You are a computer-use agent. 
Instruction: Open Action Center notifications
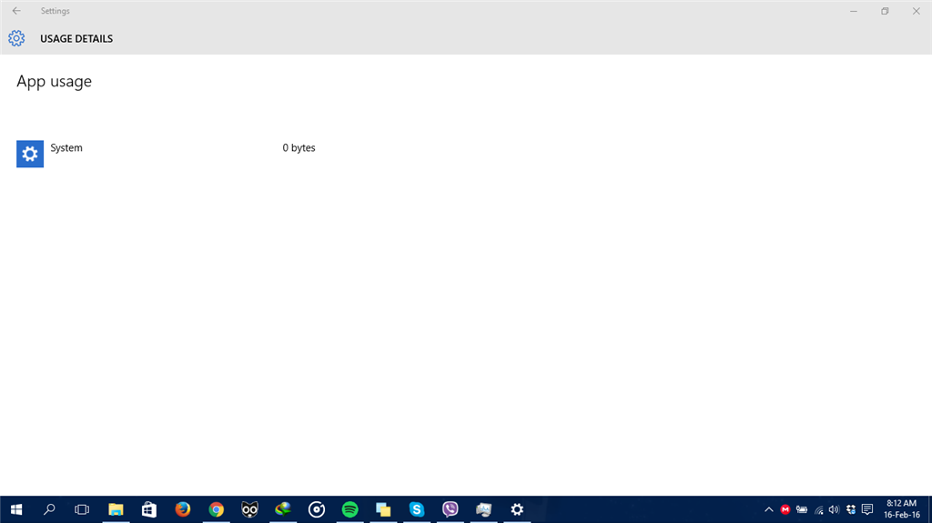(867, 509)
